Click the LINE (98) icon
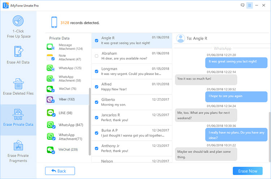Image resolution: width=271 pixels, height=179 pixels. [x=51, y=113]
